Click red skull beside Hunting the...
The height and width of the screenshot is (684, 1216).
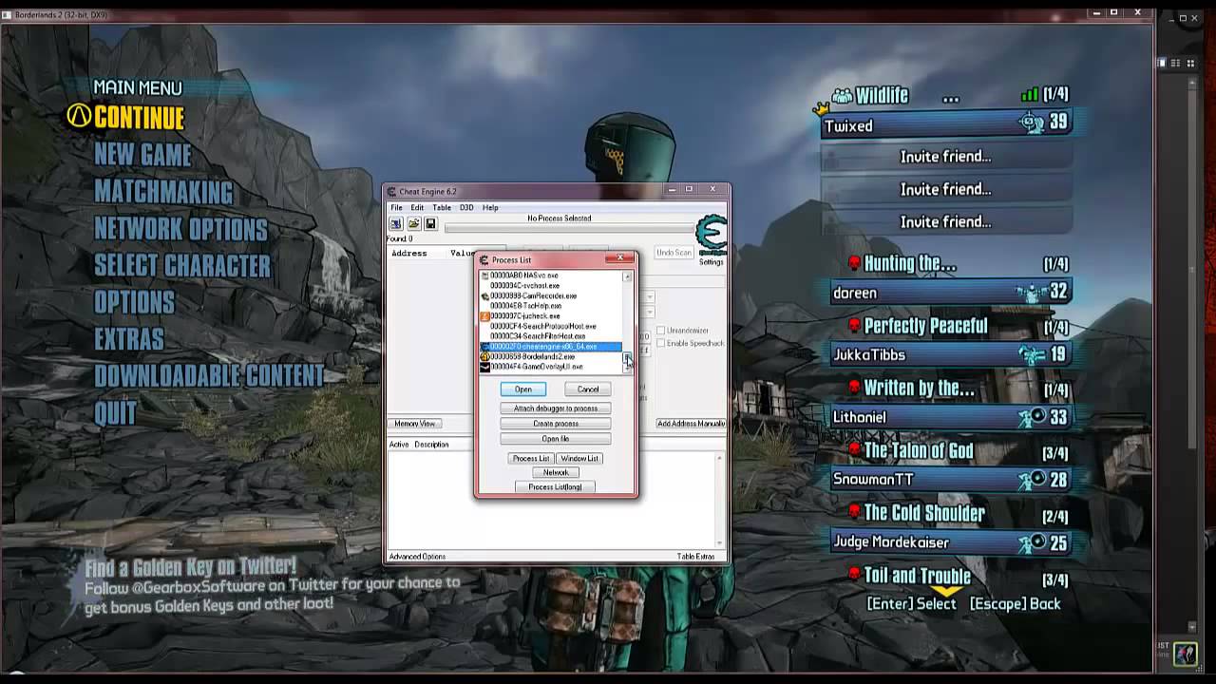click(x=854, y=263)
